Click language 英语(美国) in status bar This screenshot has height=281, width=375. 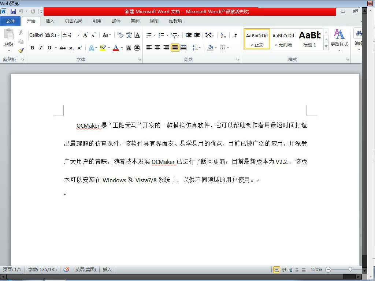(x=85, y=270)
